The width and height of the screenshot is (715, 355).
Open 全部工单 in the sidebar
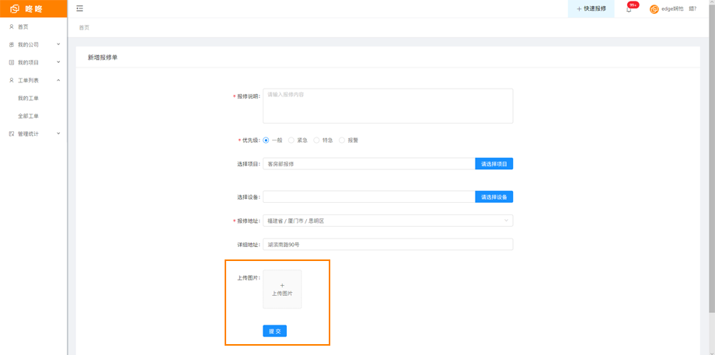(29, 116)
